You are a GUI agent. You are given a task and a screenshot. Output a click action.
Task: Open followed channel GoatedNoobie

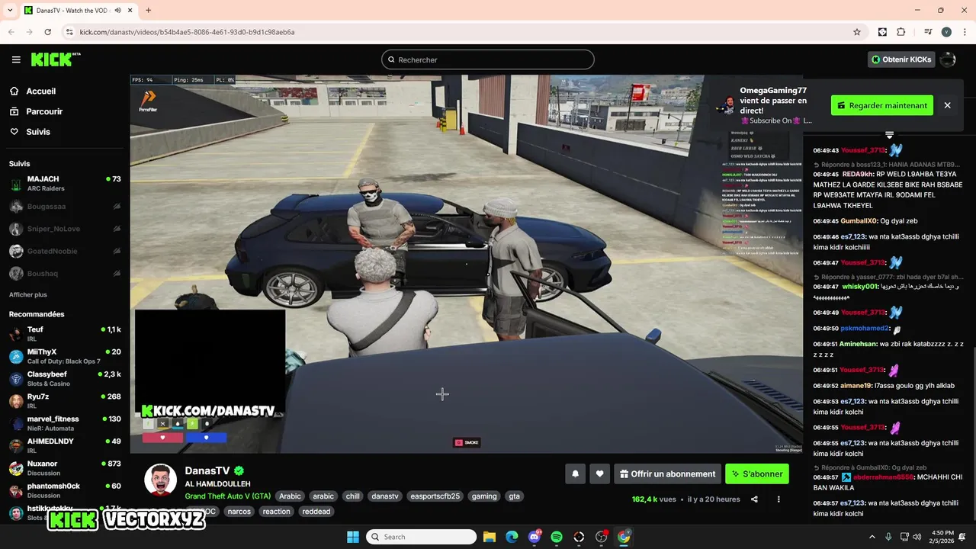65,251
